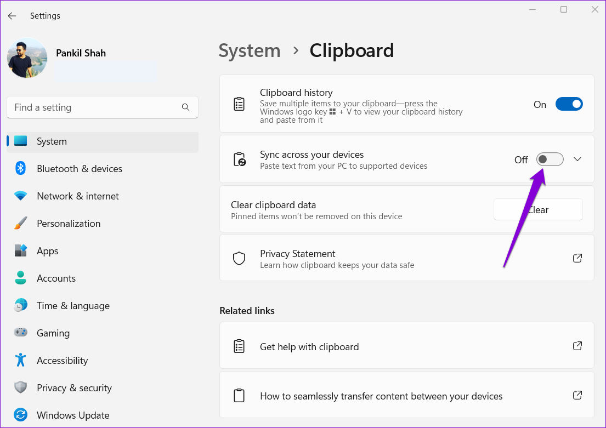This screenshot has height=428, width=606.
Task: Click the Network wifi icon
Action: pos(20,196)
